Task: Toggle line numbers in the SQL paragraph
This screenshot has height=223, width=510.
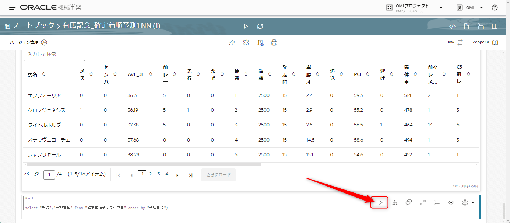Action: coord(437,202)
